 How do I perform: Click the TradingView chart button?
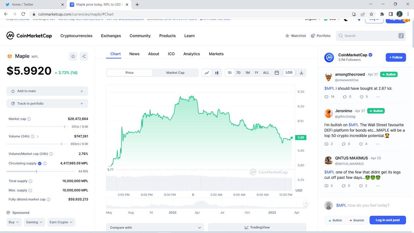tap(257, 227)
